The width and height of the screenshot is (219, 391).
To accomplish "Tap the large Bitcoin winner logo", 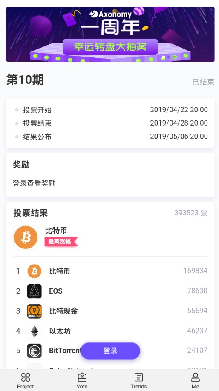I will pyautogui.click(x=26, y=238).
